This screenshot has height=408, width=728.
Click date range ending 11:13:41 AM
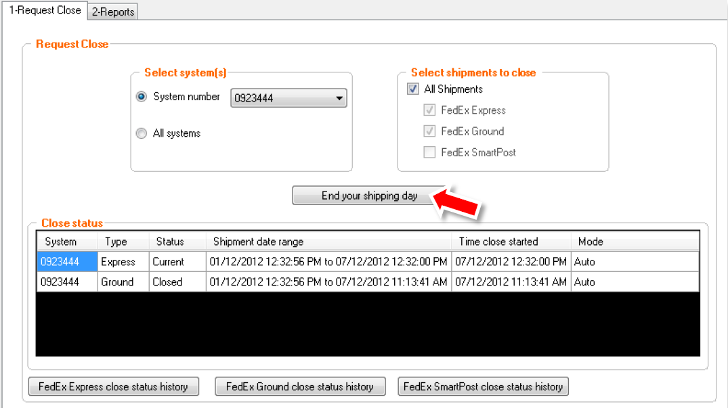(328, 282)
